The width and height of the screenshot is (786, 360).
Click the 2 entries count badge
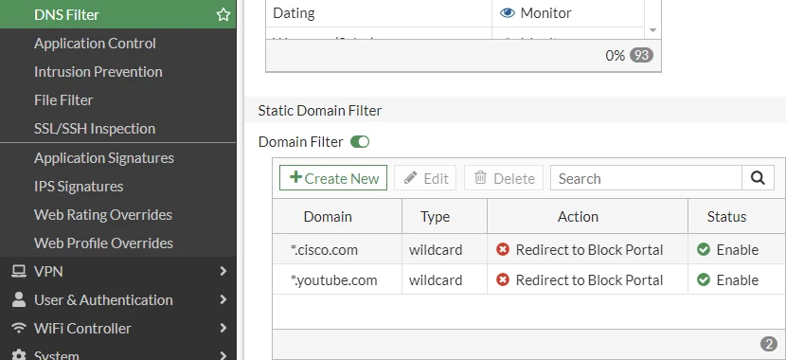click(769, 344)
